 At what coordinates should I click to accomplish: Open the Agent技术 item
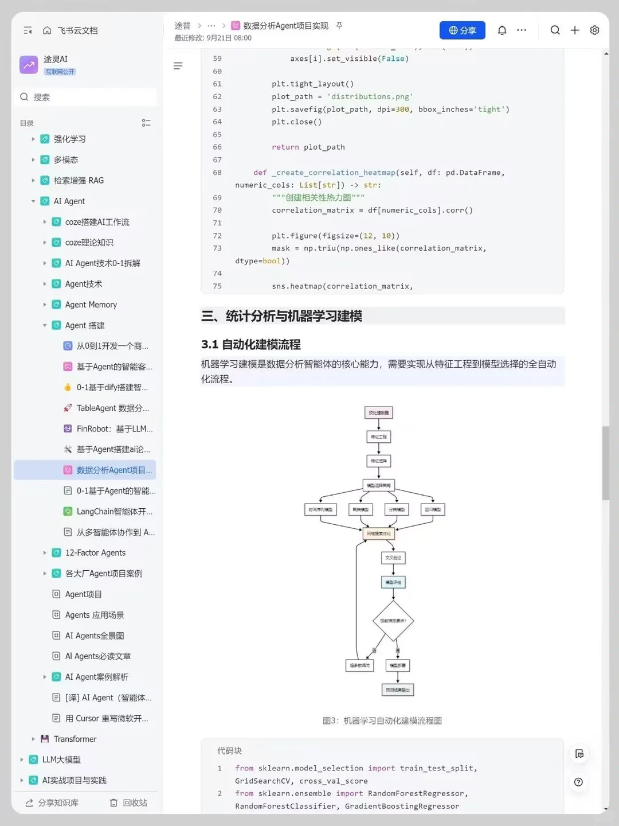(84, 284)
